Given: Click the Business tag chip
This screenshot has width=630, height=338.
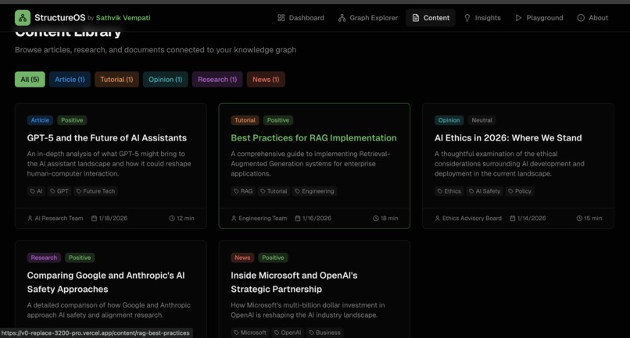Looking at the screenshot, I should click(324, 333).
